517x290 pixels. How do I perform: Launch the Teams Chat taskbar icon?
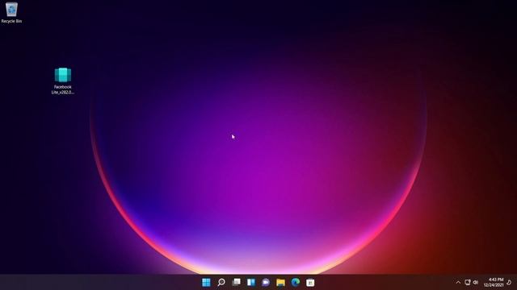pos(266,283)
